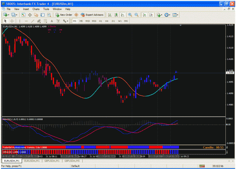Toggle the Terminal window icon

click(43, 15)
